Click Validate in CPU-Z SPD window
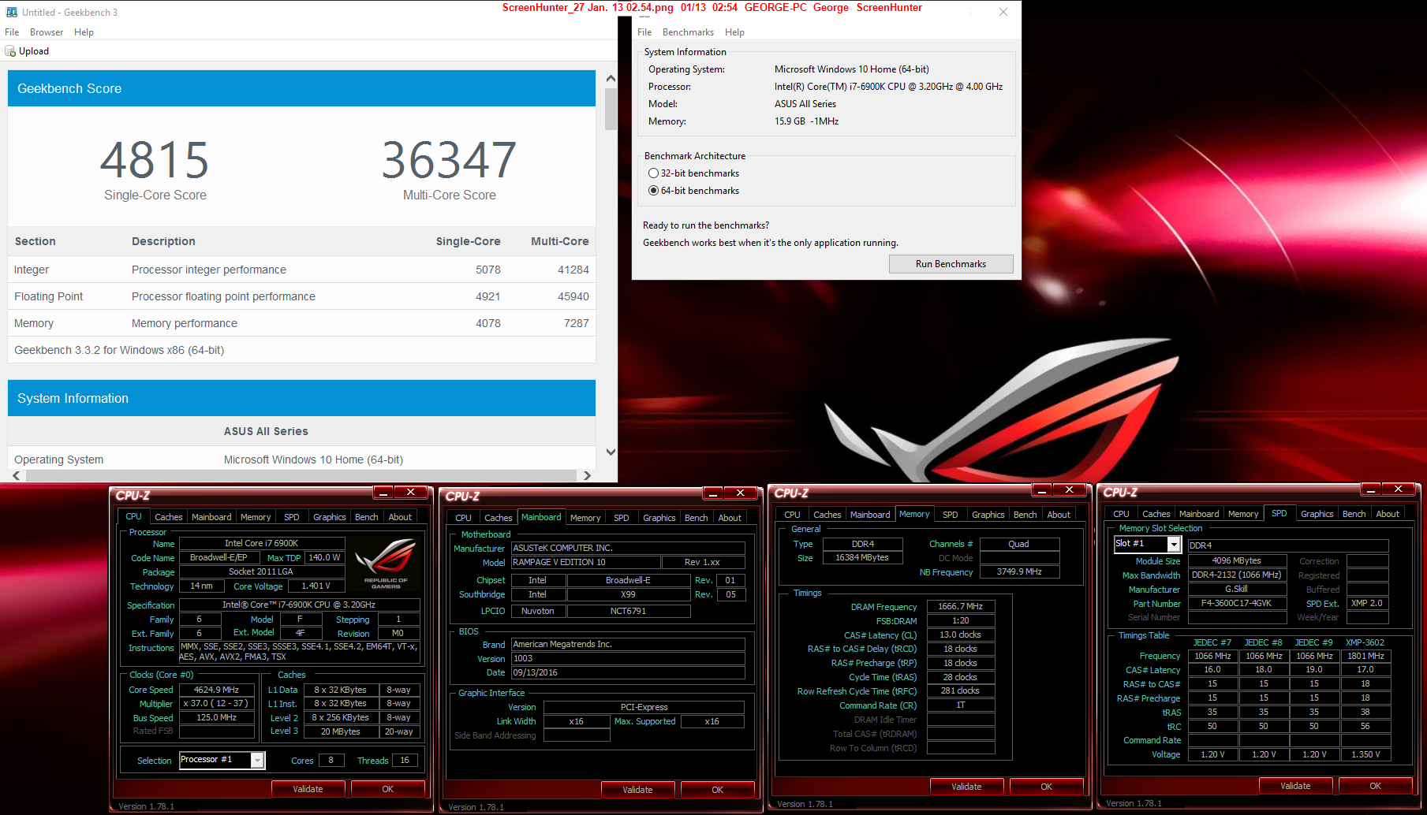This screenshot has height=815, width=1427. [1295, 786]
